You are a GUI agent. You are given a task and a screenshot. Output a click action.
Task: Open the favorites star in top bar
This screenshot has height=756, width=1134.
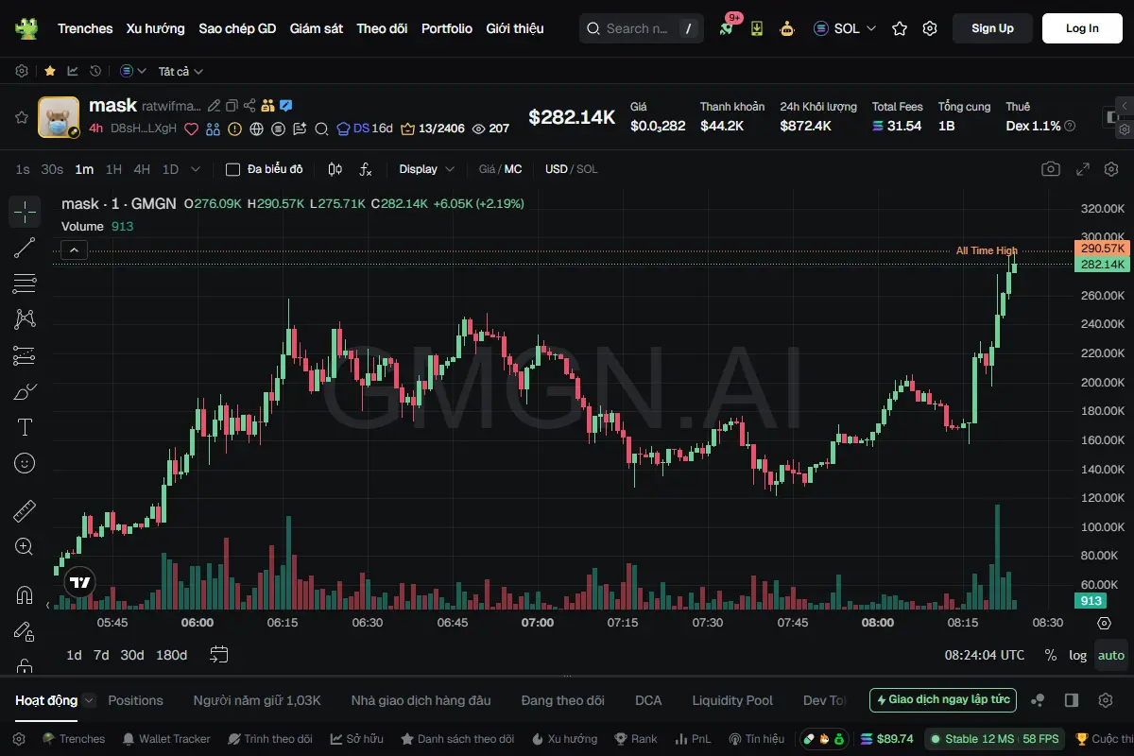900,28
